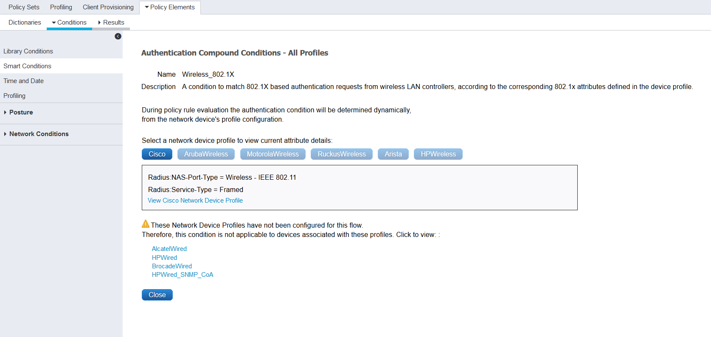Screen dimensions: 711x337
Task: Open the Conditions submenu
Action: (x=69, y=22)
